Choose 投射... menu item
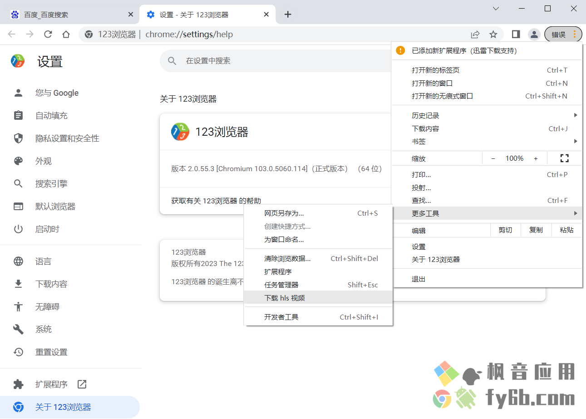Image resolution: width=586 pixels, height=419 pixels. click(487, 188)
